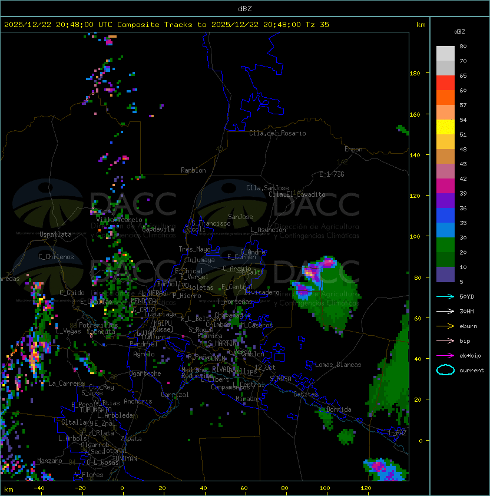This screenshot has width=490, height=496.
Task: Click the 'Ugarteche' map label
Action: 145,373
